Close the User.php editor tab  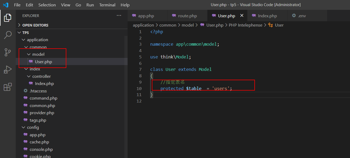[242, 16]
